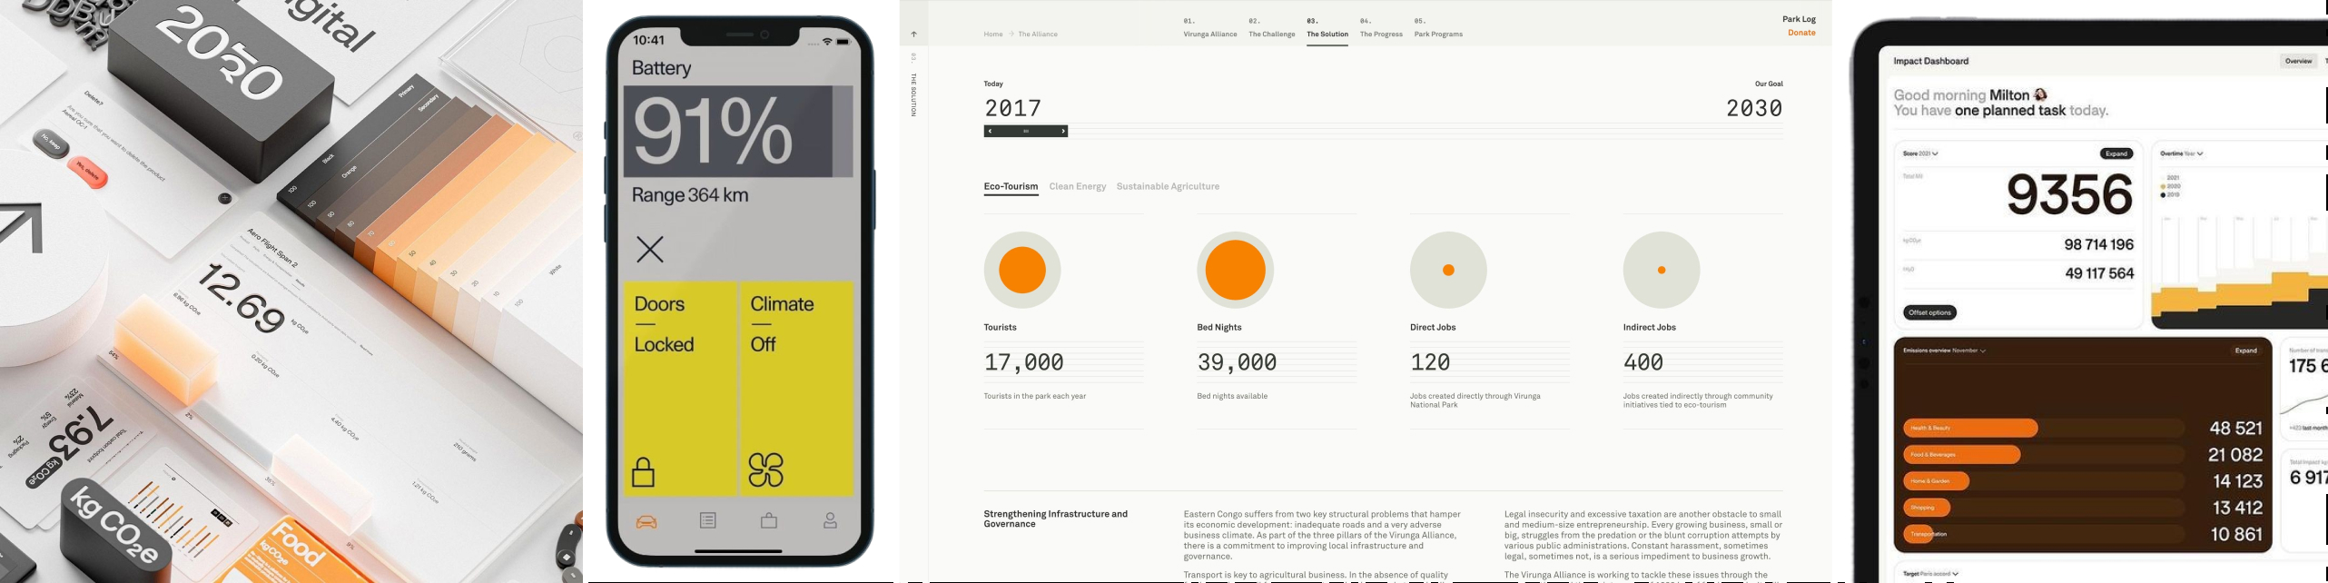
Task: Click the Impact Dashboard title
Action: (1931, 61)
